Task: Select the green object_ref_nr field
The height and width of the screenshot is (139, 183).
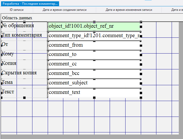Action: tap(94, 26)
